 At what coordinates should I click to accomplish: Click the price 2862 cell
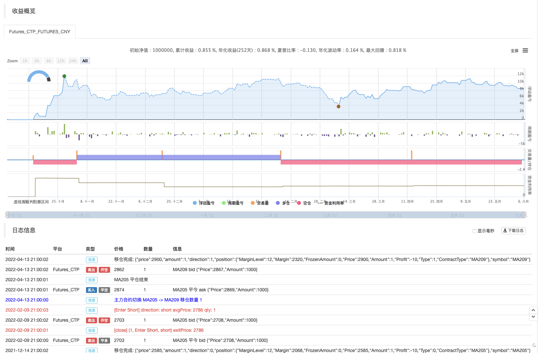point(119,269)
